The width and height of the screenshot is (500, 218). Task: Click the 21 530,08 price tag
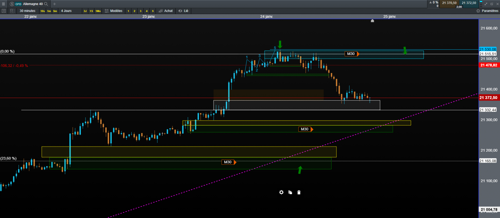488,49
